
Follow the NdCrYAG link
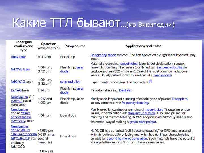point(18,82)
